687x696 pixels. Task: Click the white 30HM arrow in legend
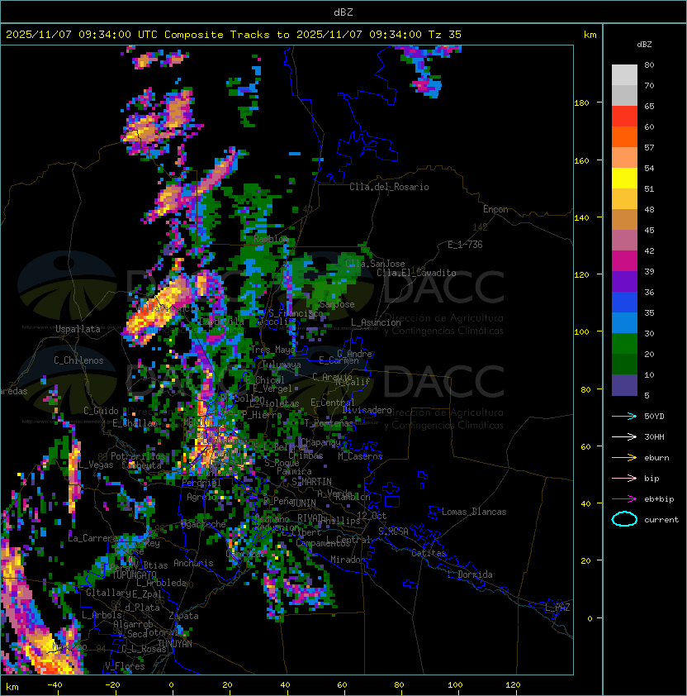[x=624, y=437]
